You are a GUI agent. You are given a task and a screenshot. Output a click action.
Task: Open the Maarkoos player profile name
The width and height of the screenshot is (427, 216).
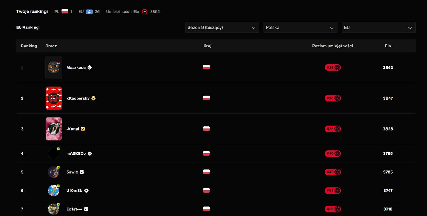pyautogui.click(x=76, y=68)
